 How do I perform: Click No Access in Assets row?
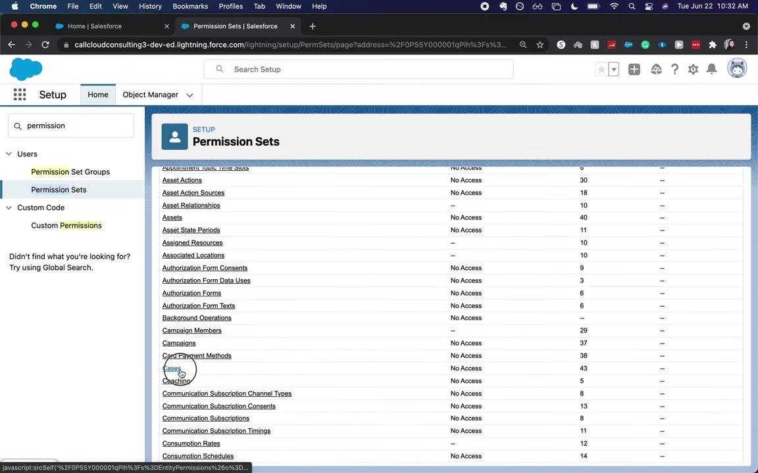click(466, 217)
